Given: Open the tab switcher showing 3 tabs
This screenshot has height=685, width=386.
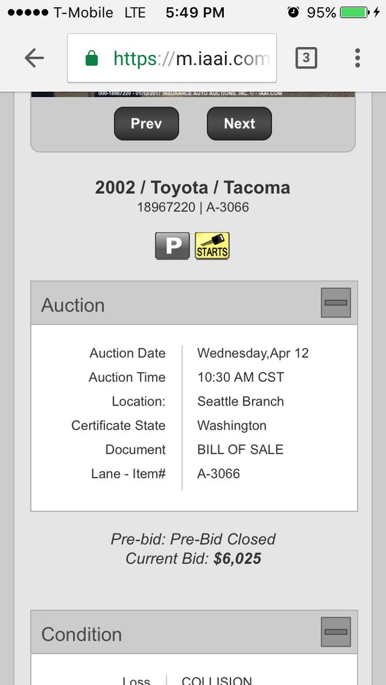Looking at the screenshot, I should (306, 58).
